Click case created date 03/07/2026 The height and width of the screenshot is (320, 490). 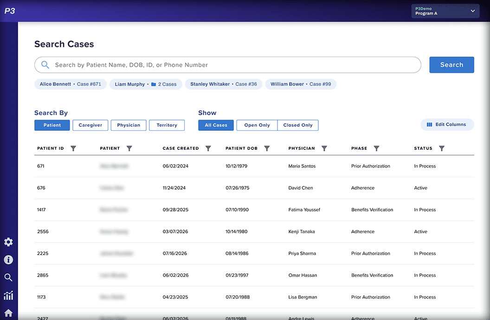175,231
